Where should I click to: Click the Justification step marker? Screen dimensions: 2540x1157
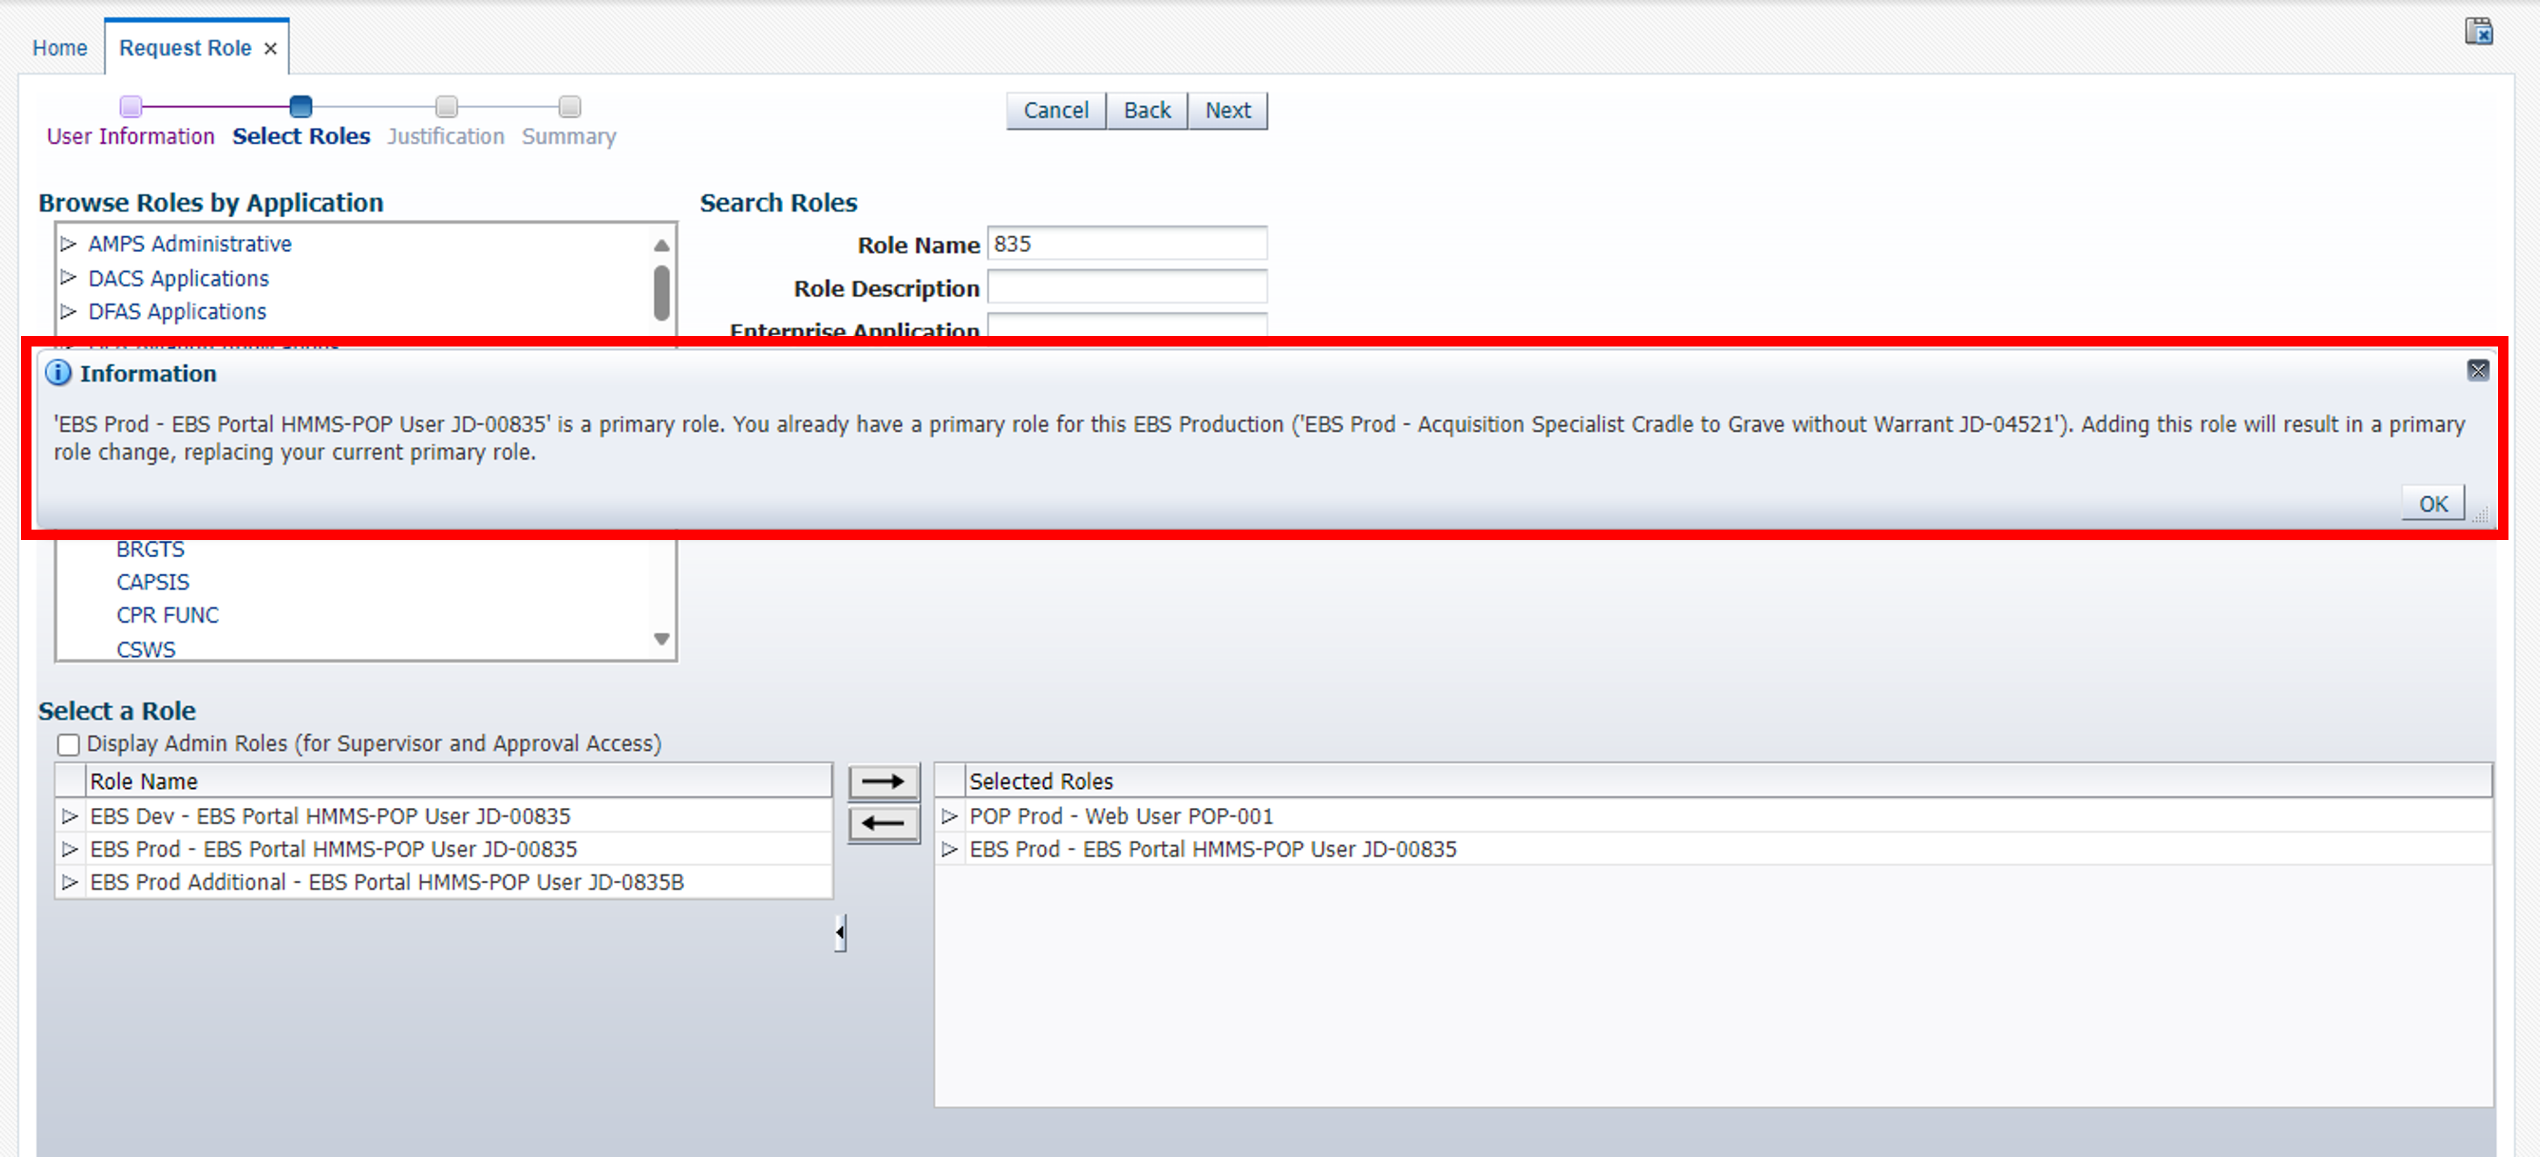click(x=446, y=108)
